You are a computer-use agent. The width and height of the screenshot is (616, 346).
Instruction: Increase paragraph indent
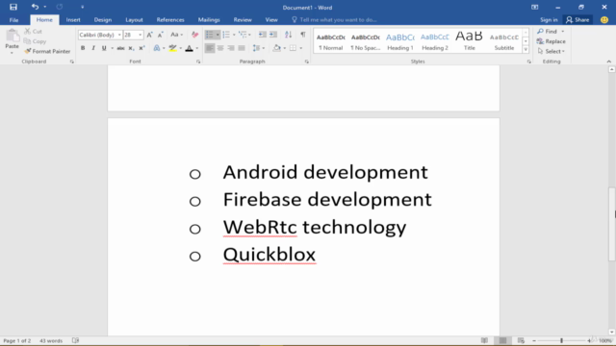(x=273, y=35)
